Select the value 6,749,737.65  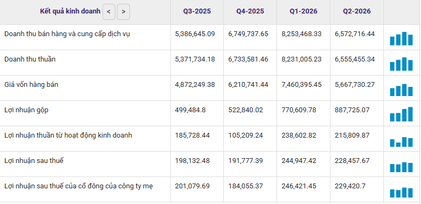(249, 34)
